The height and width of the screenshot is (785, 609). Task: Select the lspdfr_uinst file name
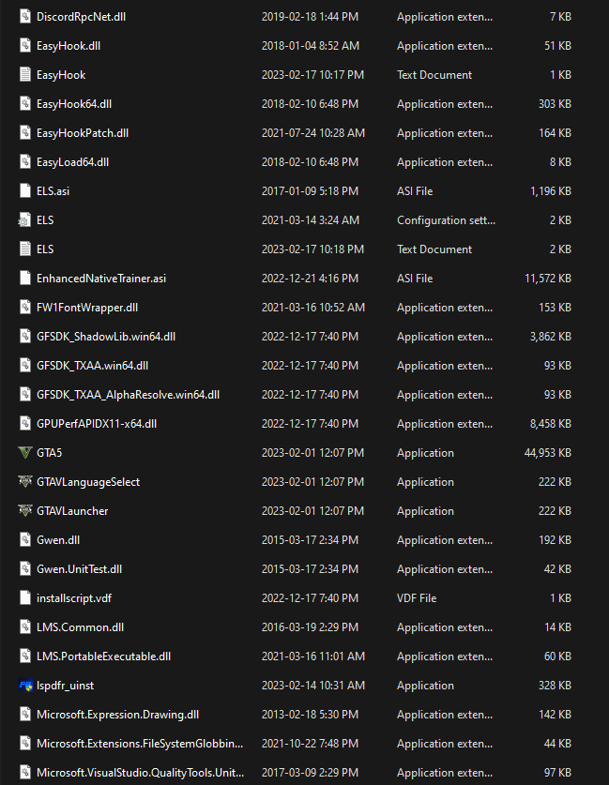coord(65,685)
